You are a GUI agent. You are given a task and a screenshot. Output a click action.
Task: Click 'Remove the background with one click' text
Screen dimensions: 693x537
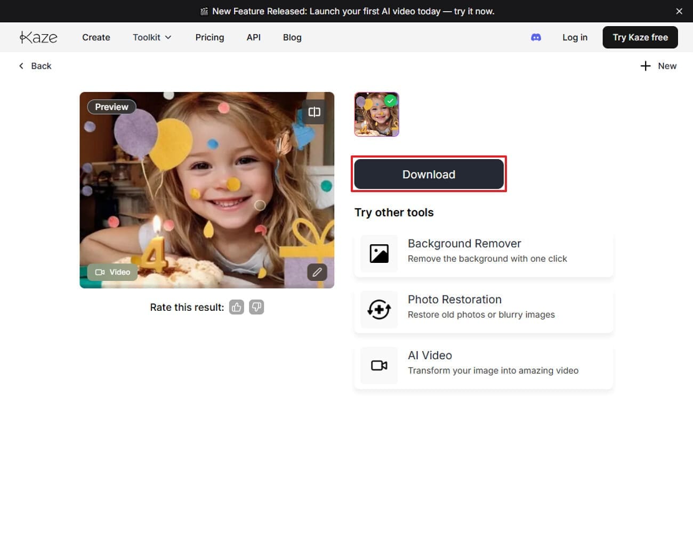click(487, 259)
